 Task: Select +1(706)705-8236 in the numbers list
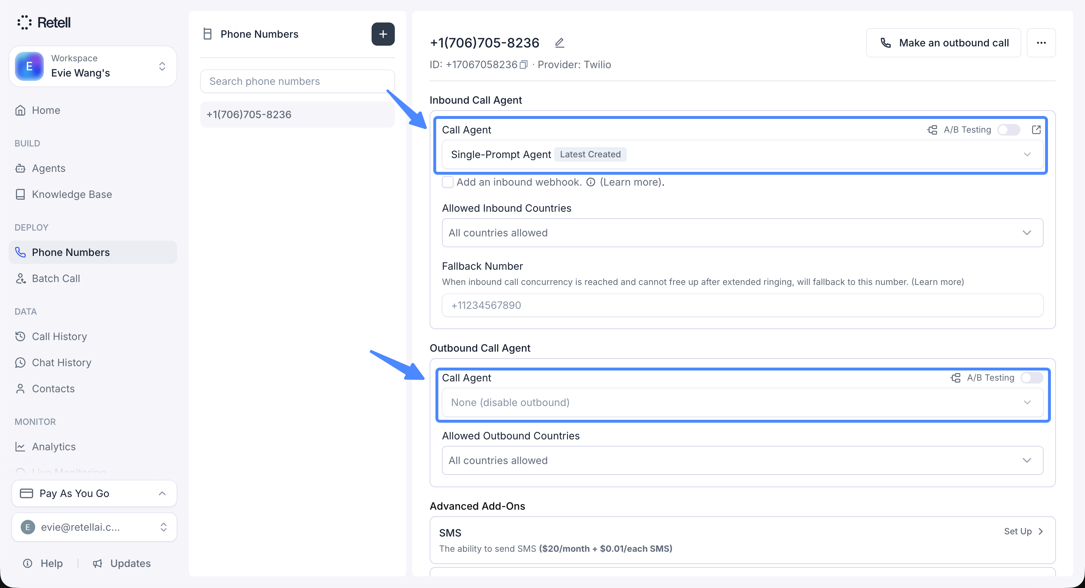(297, 115)
